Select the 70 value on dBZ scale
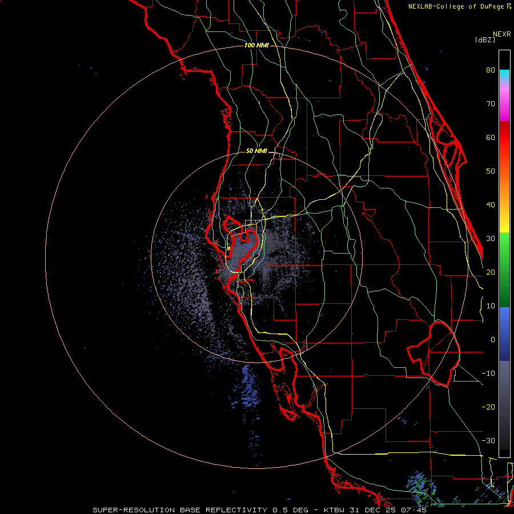Viewport: 514px width, 514px height. tap(491, 103)
